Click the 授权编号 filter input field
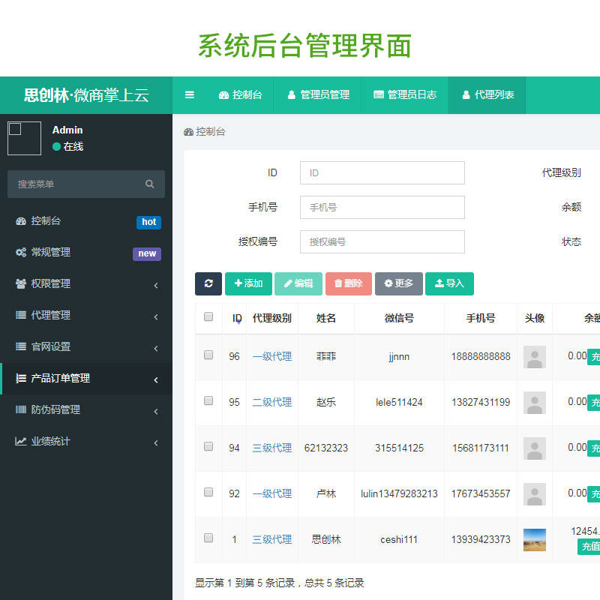This screenshot has height=600, width=600. coord(382,241)
